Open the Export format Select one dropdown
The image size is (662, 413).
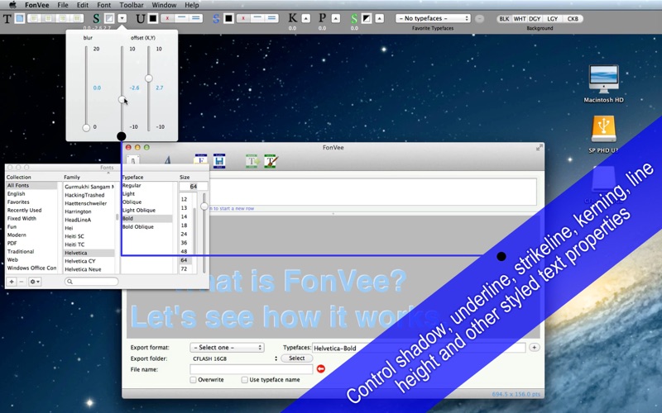point(227,347)
